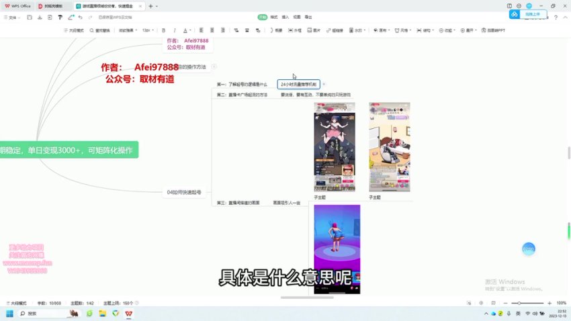
Task: Click the 超链接 hyperlink tool
Action: (335, 30)
